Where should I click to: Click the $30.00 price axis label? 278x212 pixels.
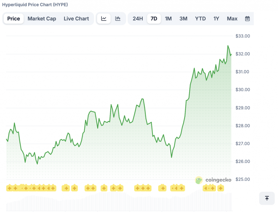pyautogui.click(x=243, y=90)
